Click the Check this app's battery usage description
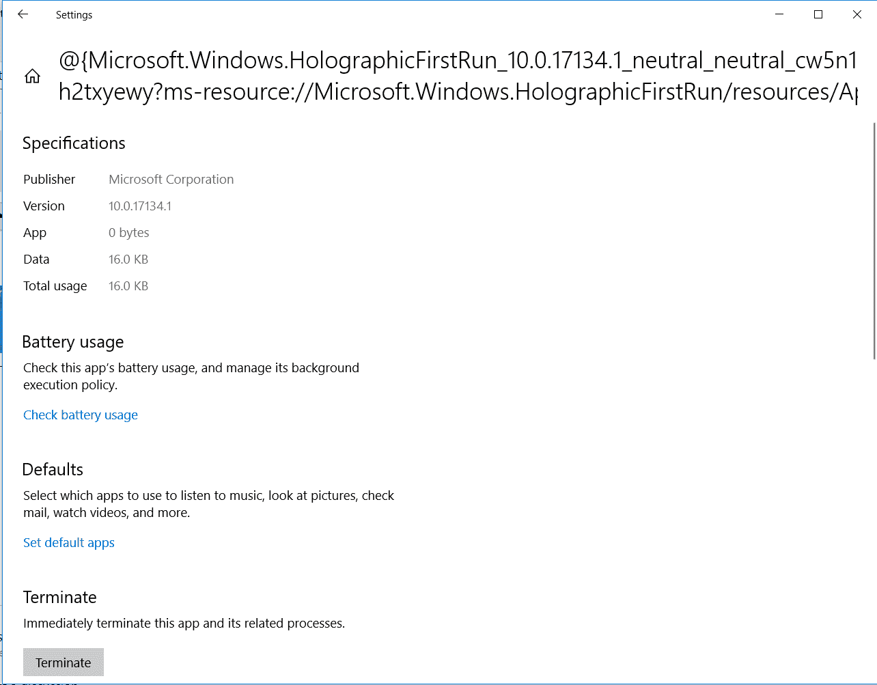Image resolution: width=877 pixels, height=685 pixels. pyautogui.click(x=191, y=376)
